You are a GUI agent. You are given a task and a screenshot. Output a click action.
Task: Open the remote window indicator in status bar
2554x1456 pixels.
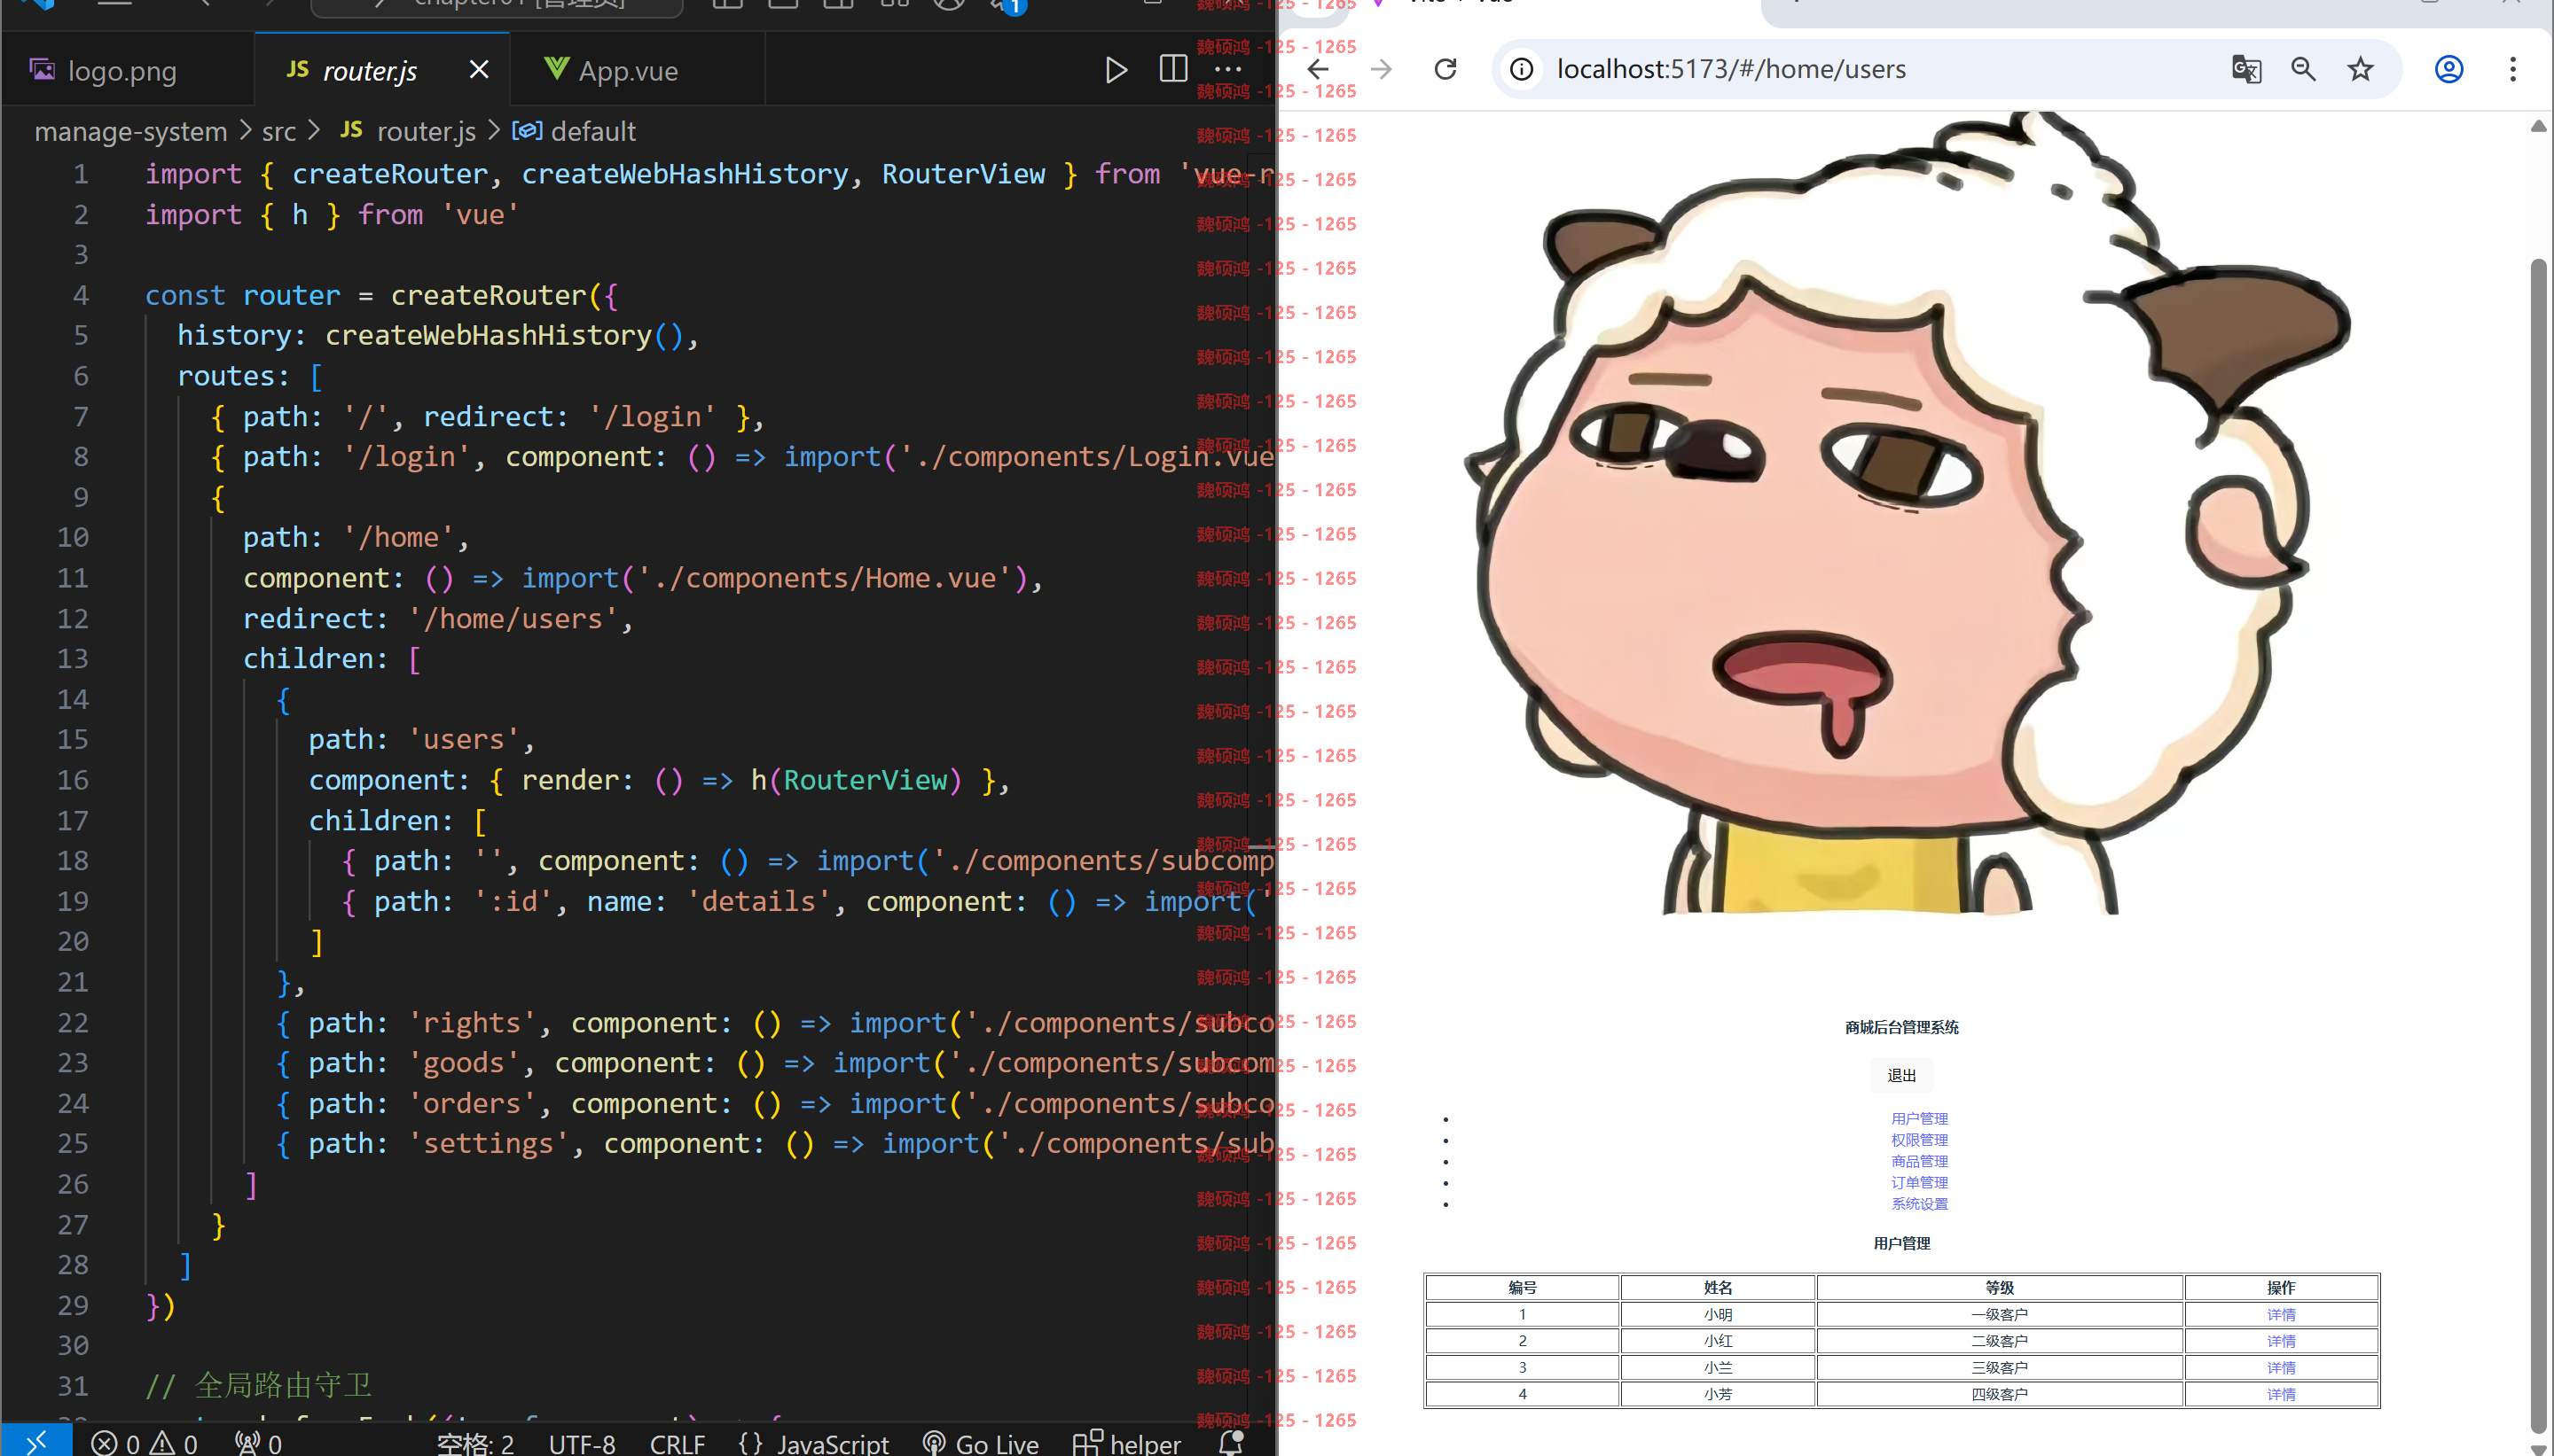tap(36, 1442)
